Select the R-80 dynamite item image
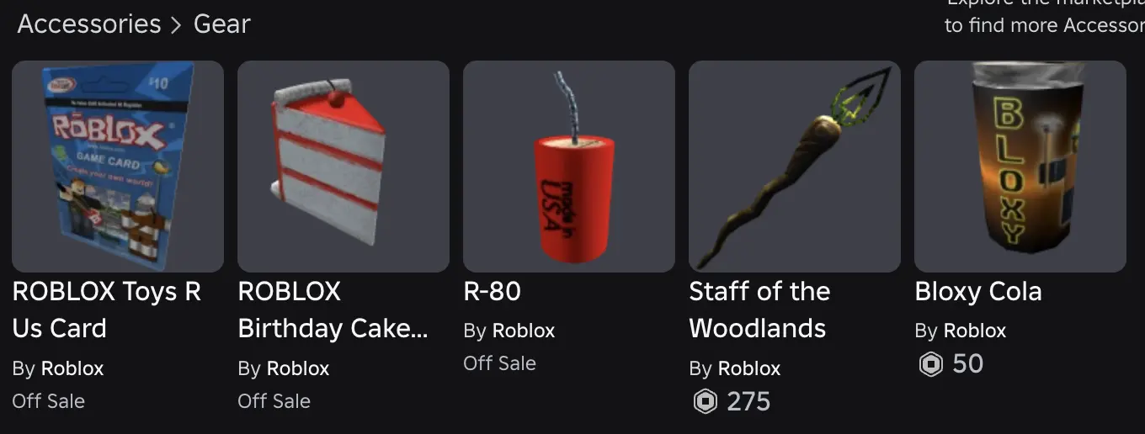Screen dimensions: 1145x434 point(569,167)
